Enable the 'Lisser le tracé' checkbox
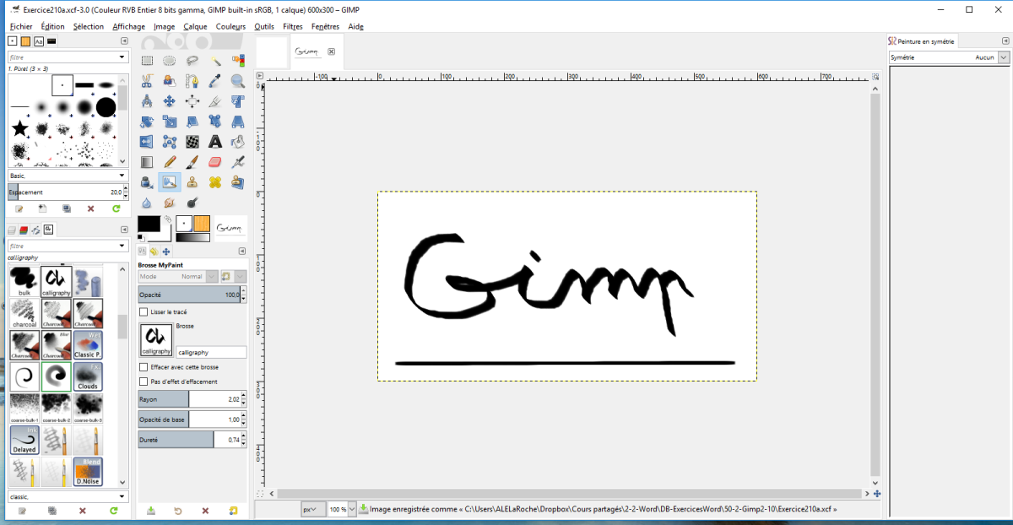 [x=143, y=311]
